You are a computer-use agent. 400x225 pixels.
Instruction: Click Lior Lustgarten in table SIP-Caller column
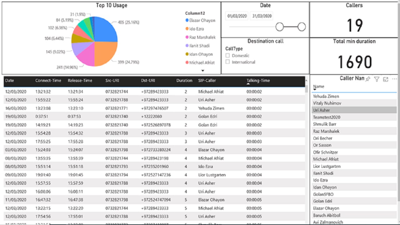click(x=212, y=175)
